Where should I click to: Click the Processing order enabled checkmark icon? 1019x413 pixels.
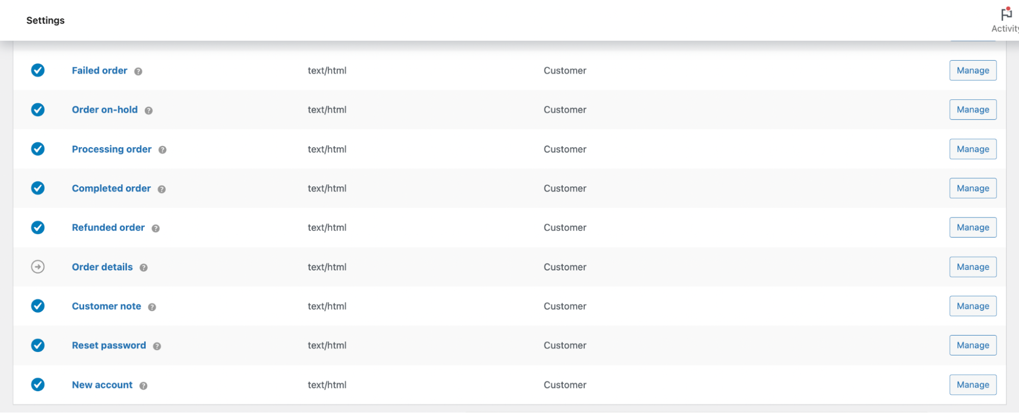point(38,149)
